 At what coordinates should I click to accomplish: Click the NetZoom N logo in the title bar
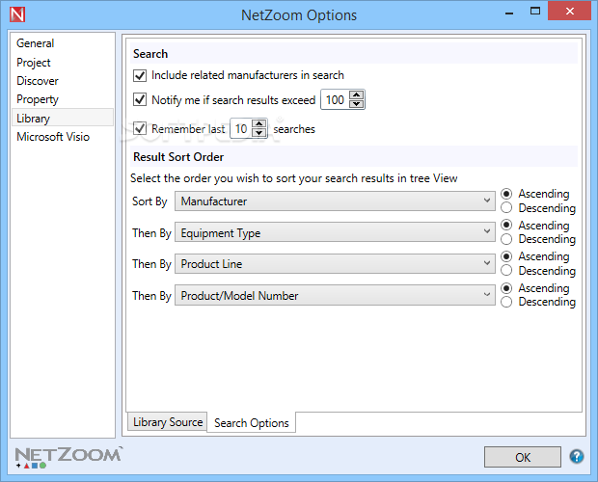tap(17, 14)
